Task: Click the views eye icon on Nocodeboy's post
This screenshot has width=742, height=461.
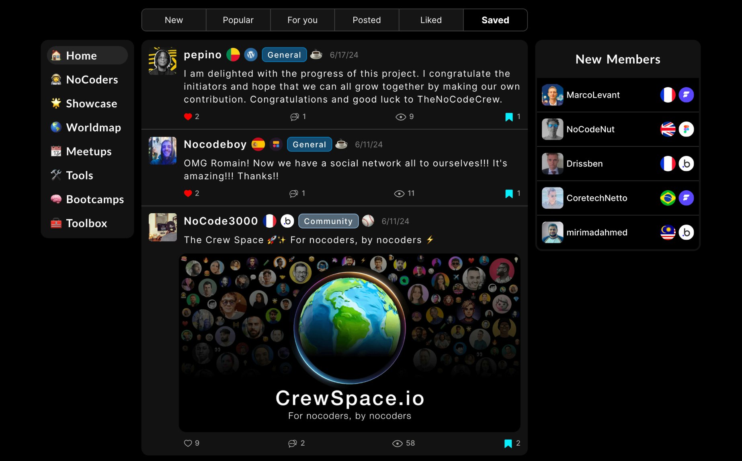Action: click(399, 194)
